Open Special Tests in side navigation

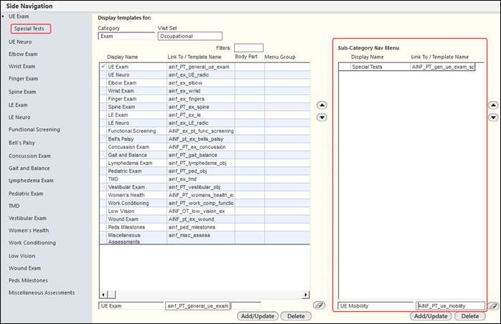pyautogui.click(x=31, y=29)
